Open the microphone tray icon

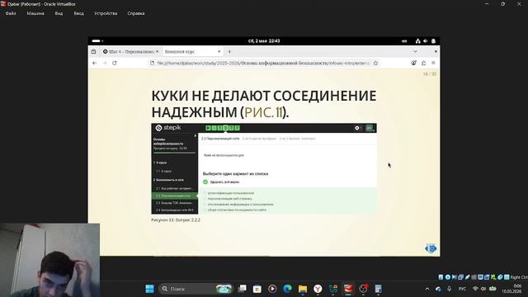[449, 289]
